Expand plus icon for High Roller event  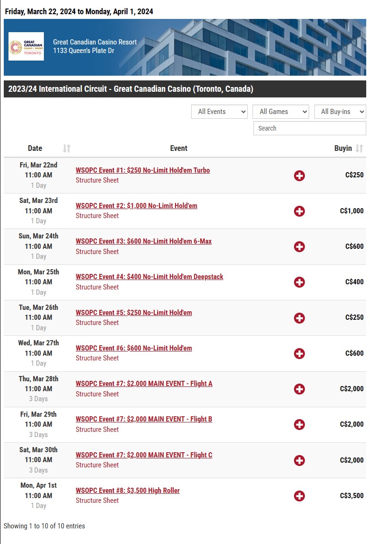(299, 496)
